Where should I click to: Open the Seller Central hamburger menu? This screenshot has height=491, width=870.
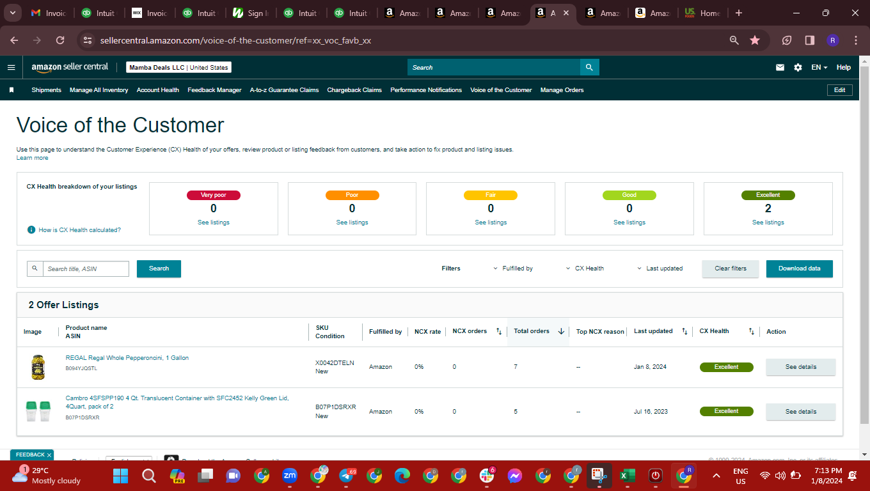[11, 67]
